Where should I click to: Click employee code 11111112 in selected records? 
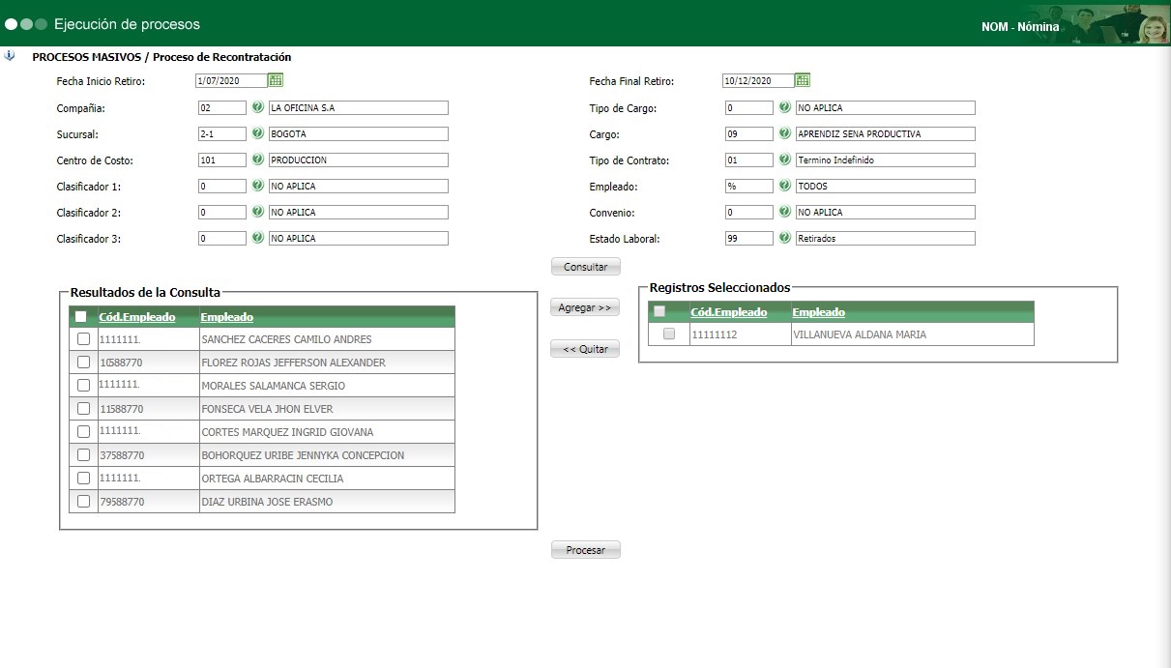click(x=715, y=334)
